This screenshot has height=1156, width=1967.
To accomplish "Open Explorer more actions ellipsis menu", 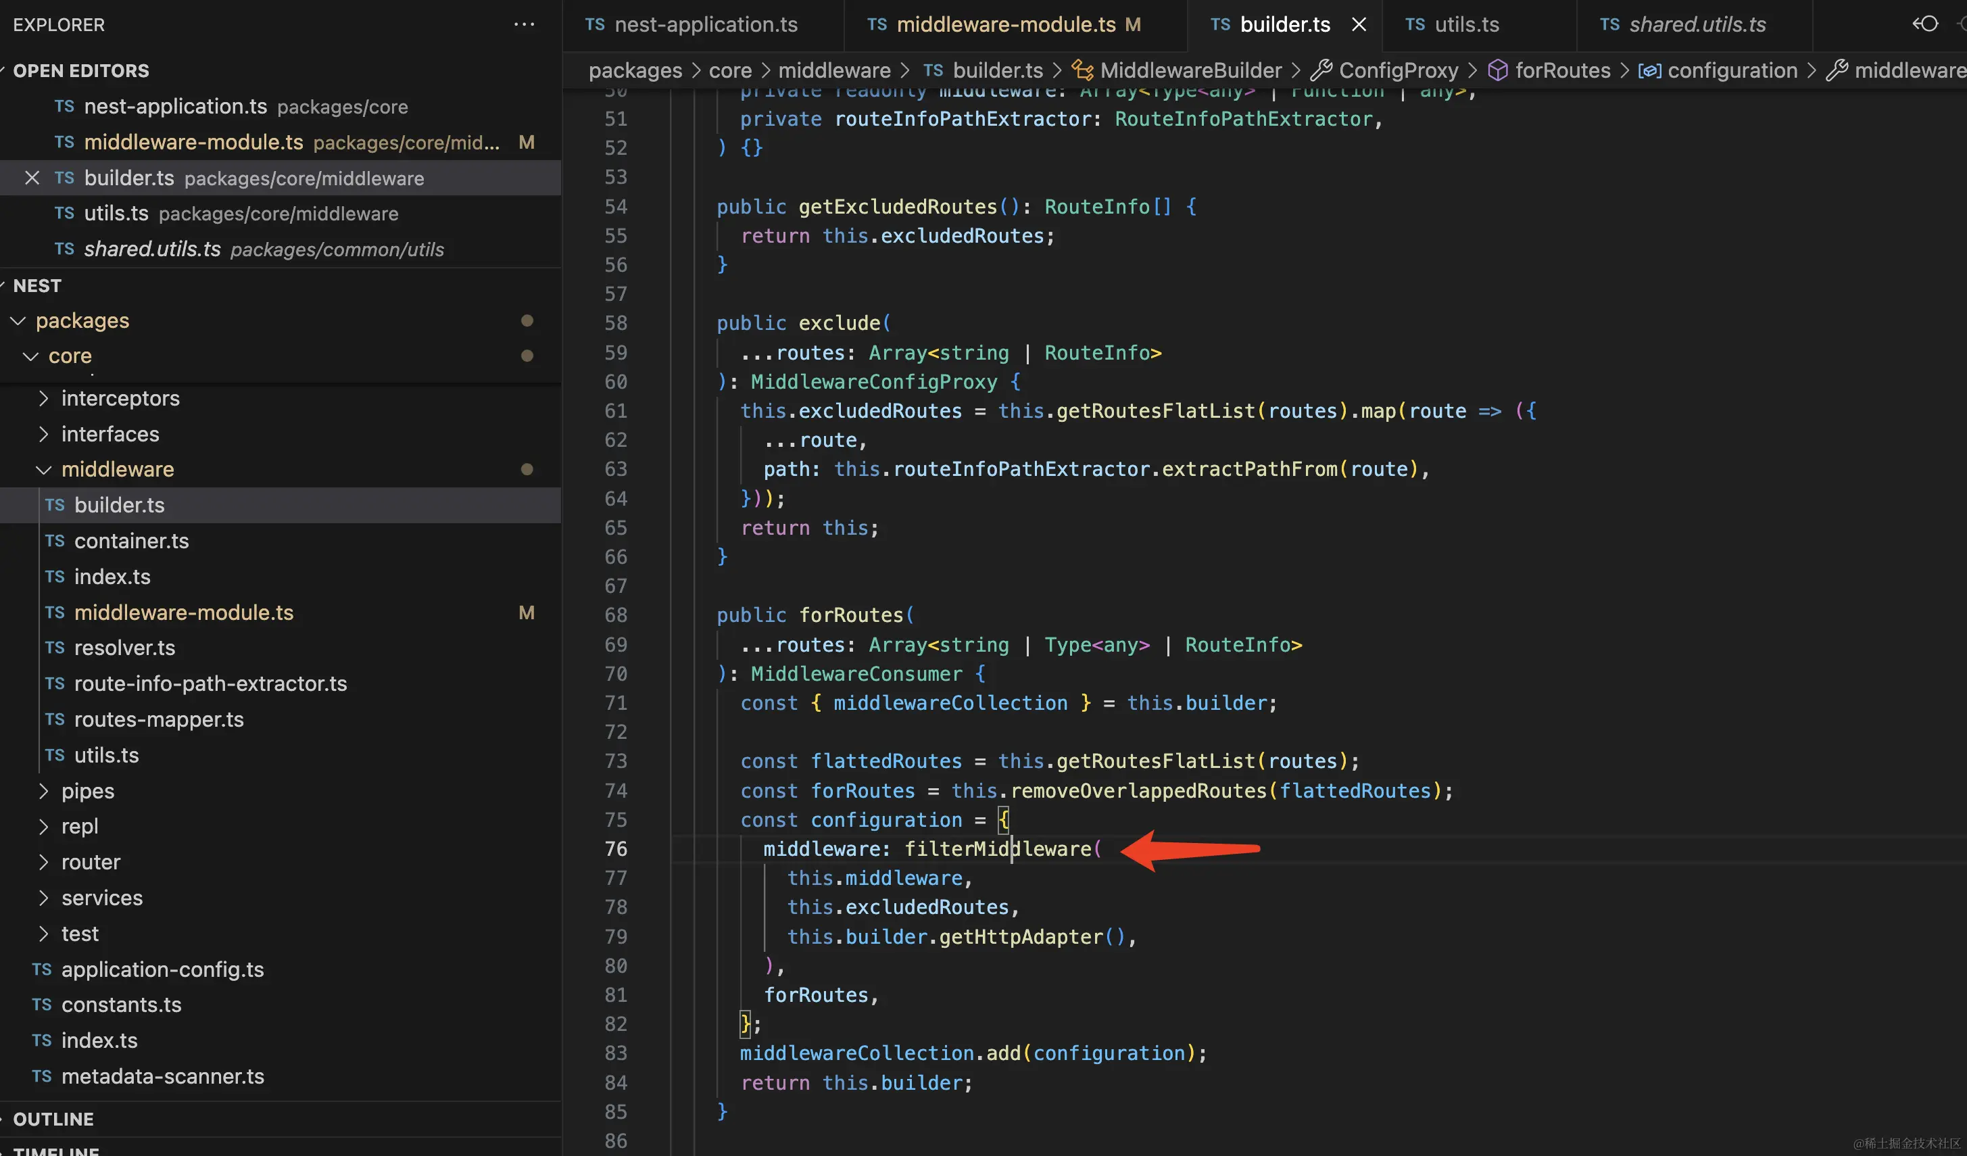I will [524, 24].
